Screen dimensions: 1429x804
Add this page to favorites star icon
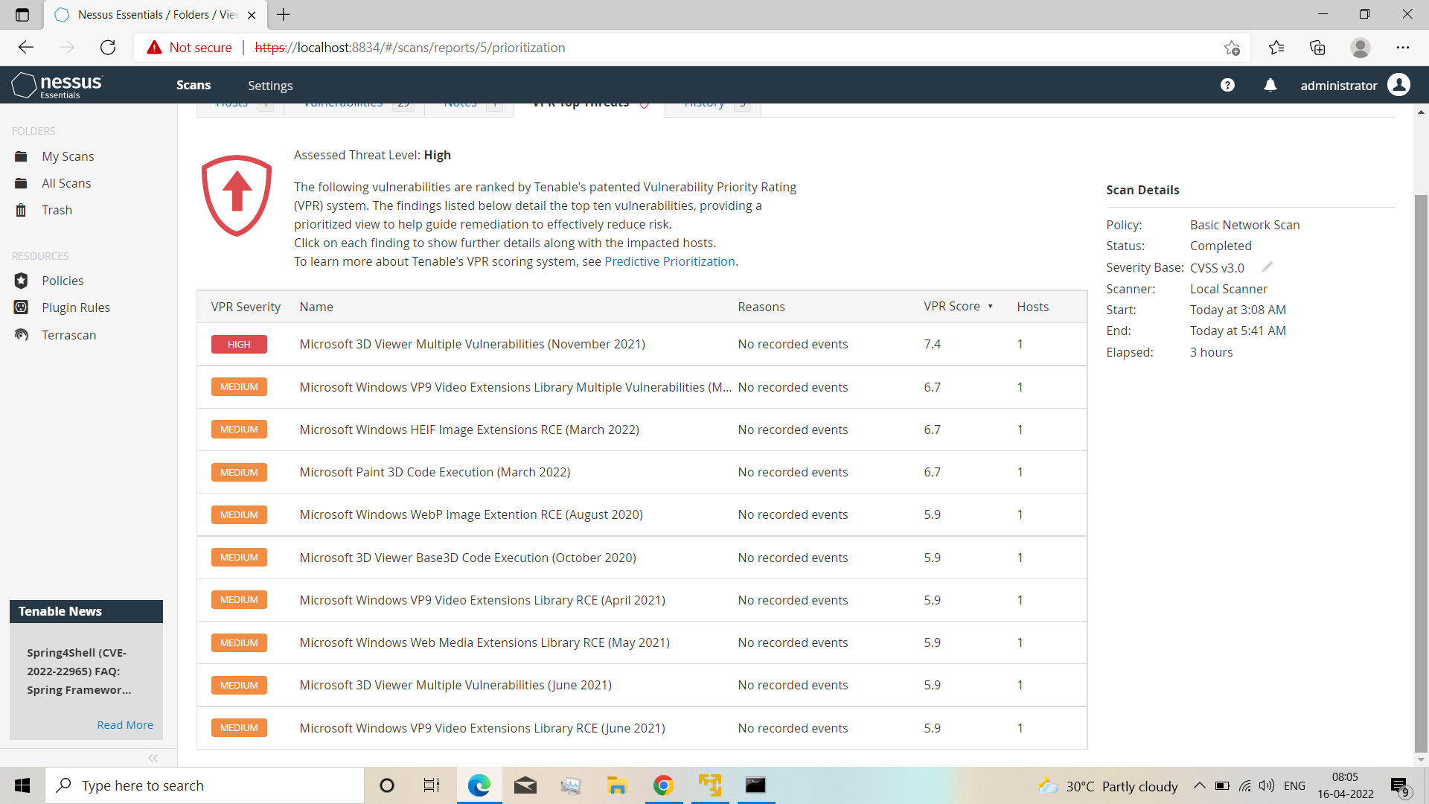tap(1232, 48)
